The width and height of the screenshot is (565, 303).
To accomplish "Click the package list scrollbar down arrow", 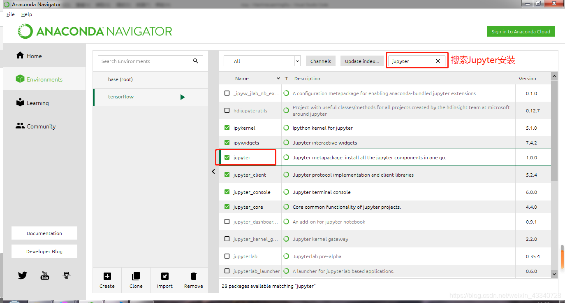I will tap(554, 274).
